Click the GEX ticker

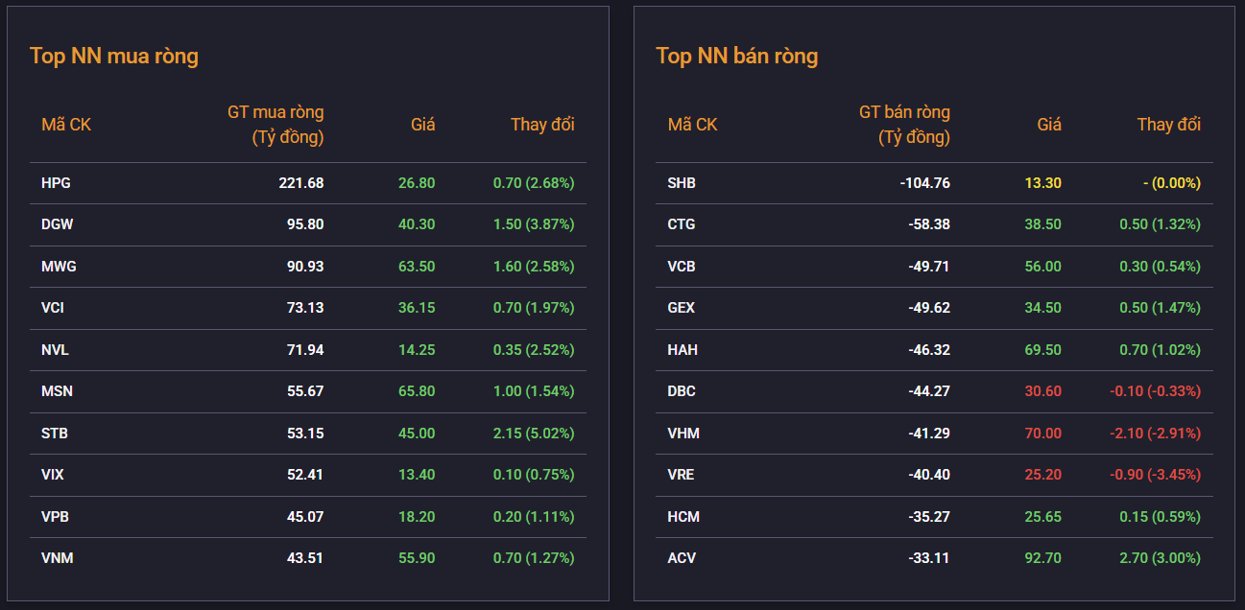pyautogui.click(x=682, y=308)
